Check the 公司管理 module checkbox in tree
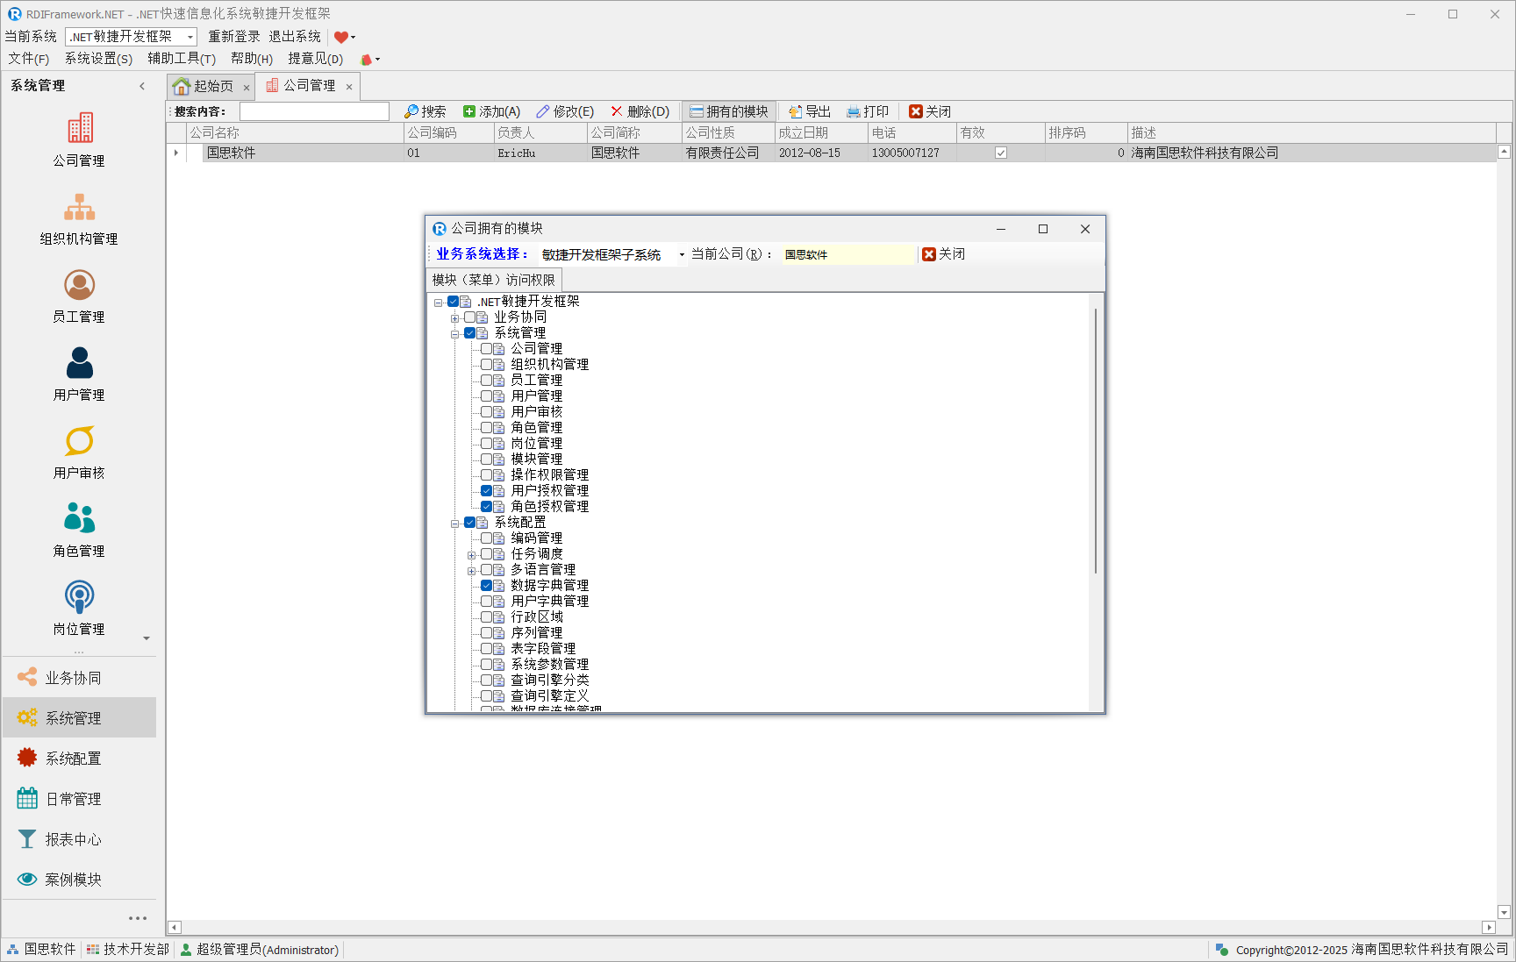The width and height of the screenshot is (1516, 962). coord(486,349)
